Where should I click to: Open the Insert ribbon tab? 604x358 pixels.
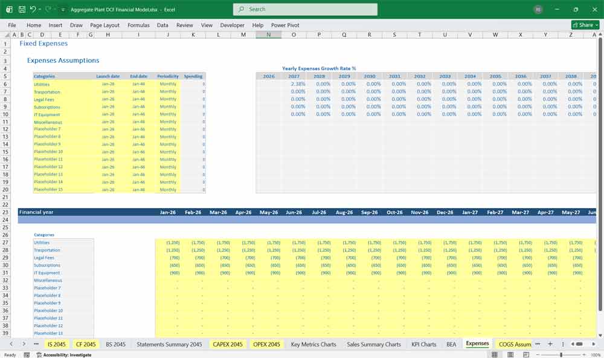[55, 25]
